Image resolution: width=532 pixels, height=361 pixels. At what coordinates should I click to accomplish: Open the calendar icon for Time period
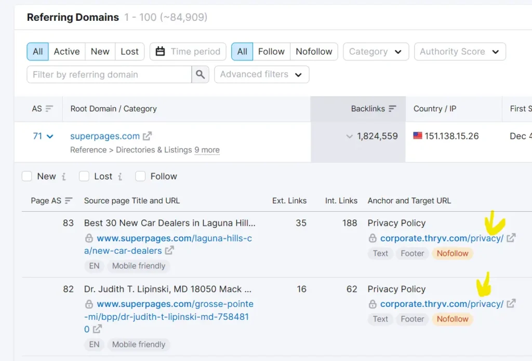[160, 51]
